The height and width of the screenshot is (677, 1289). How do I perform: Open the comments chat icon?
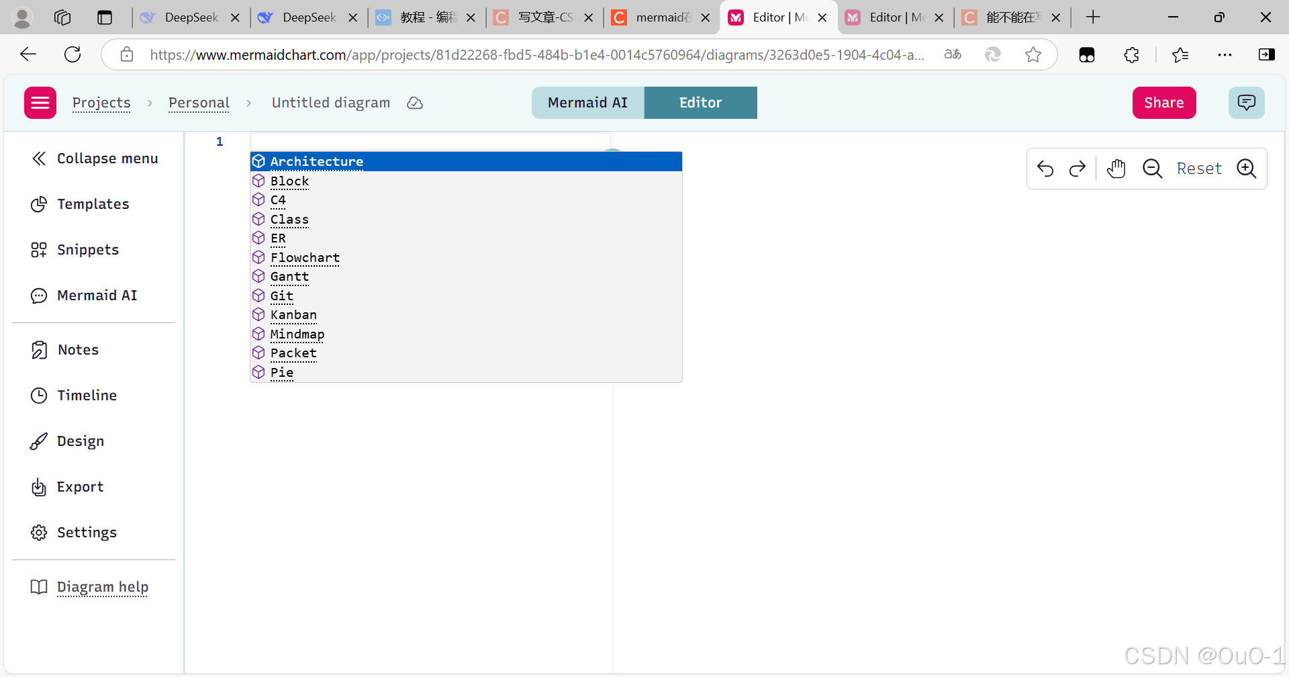(1246, 103)
